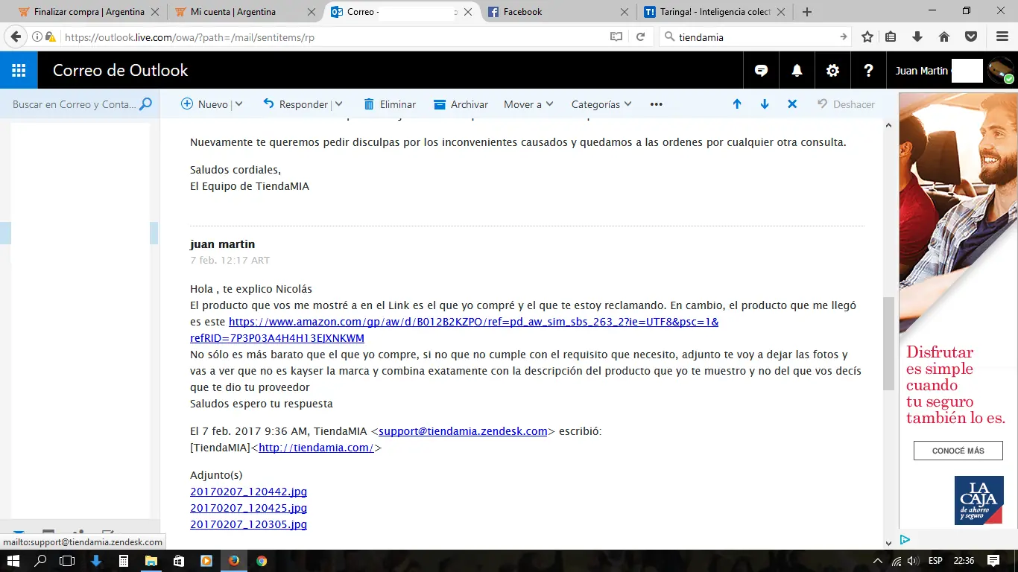Switch to the Facebook tab
1018x572 pixels.
pyautogui.click(x=558, y=12)
